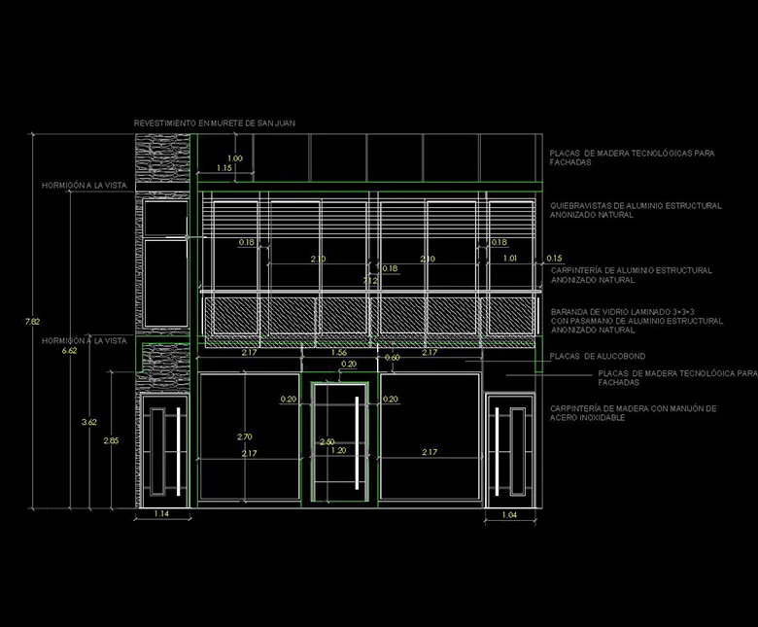
Task: Select the 6.62 height dimension text
Action: (x=69, y=351)
